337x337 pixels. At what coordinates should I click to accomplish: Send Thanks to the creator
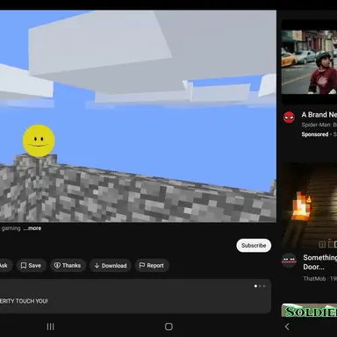68,265
